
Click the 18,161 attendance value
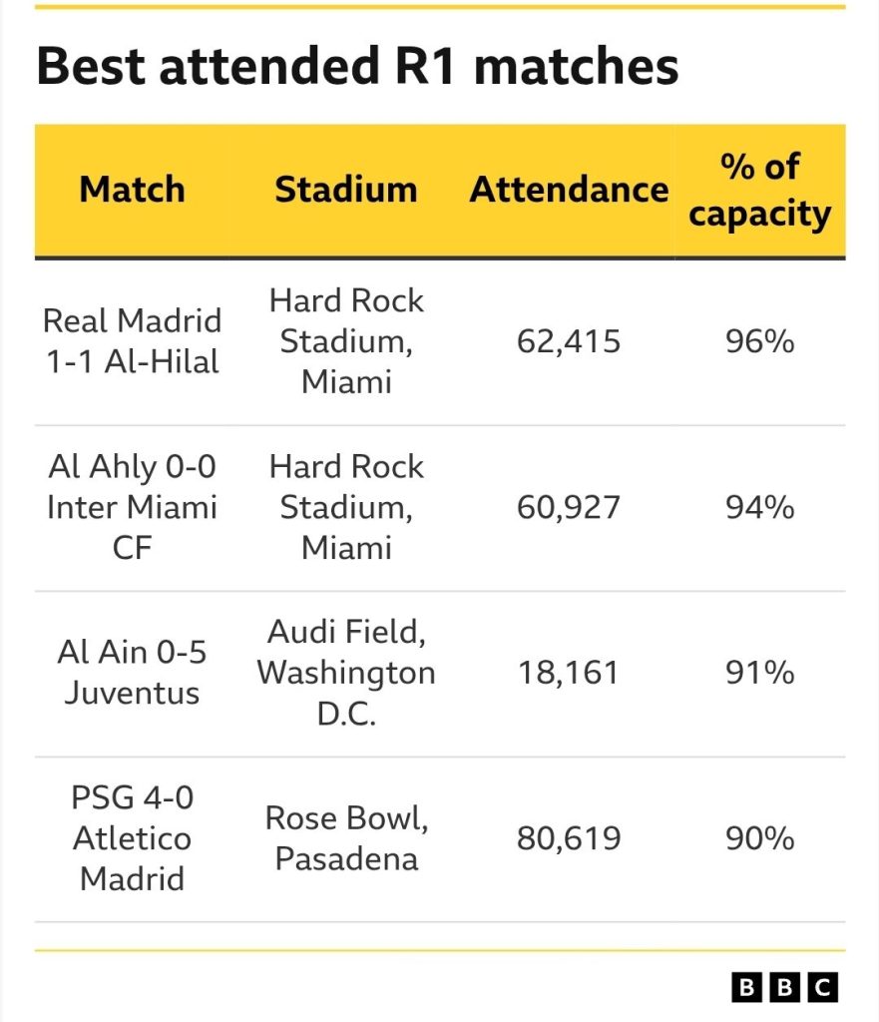[569, 672]
